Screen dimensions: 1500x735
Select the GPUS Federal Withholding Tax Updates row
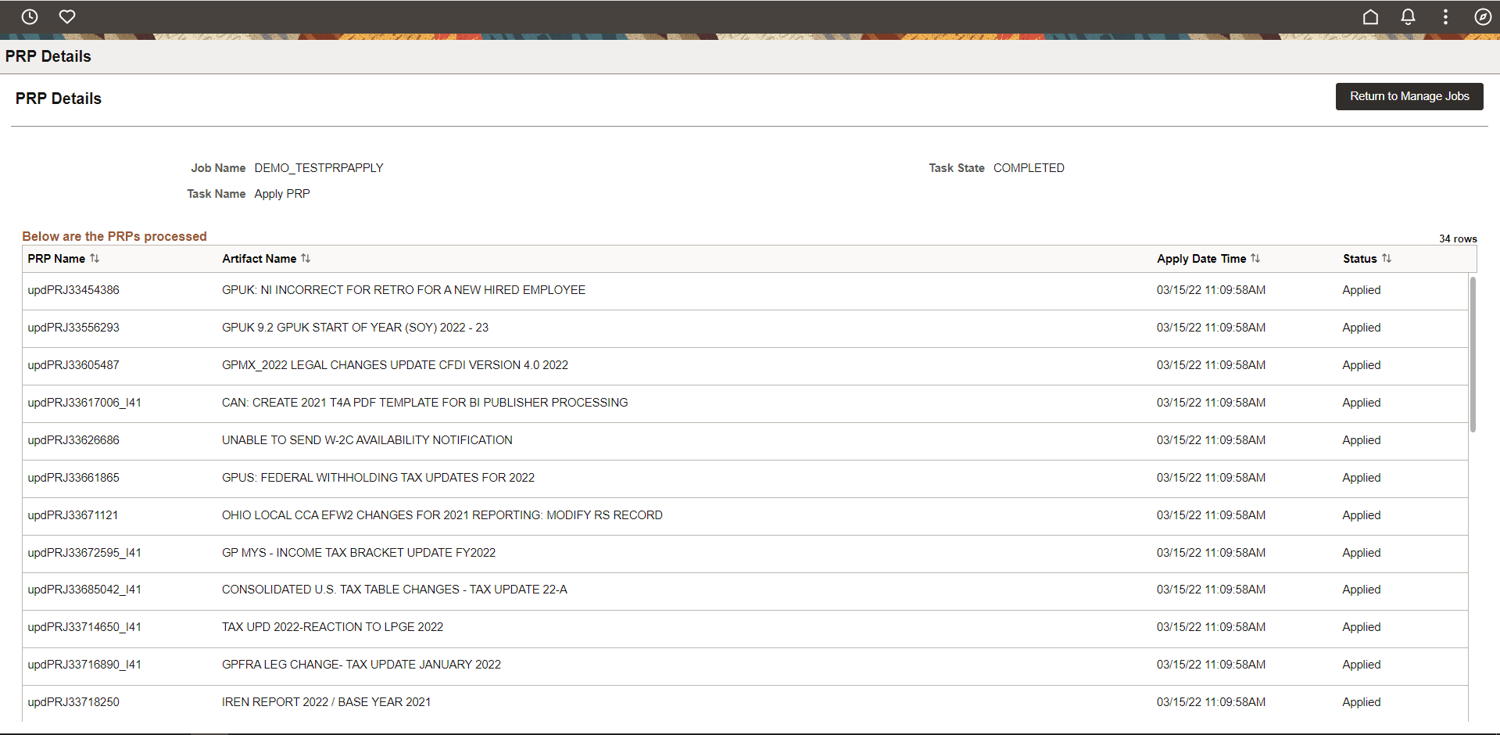click(x=379, y=477)
